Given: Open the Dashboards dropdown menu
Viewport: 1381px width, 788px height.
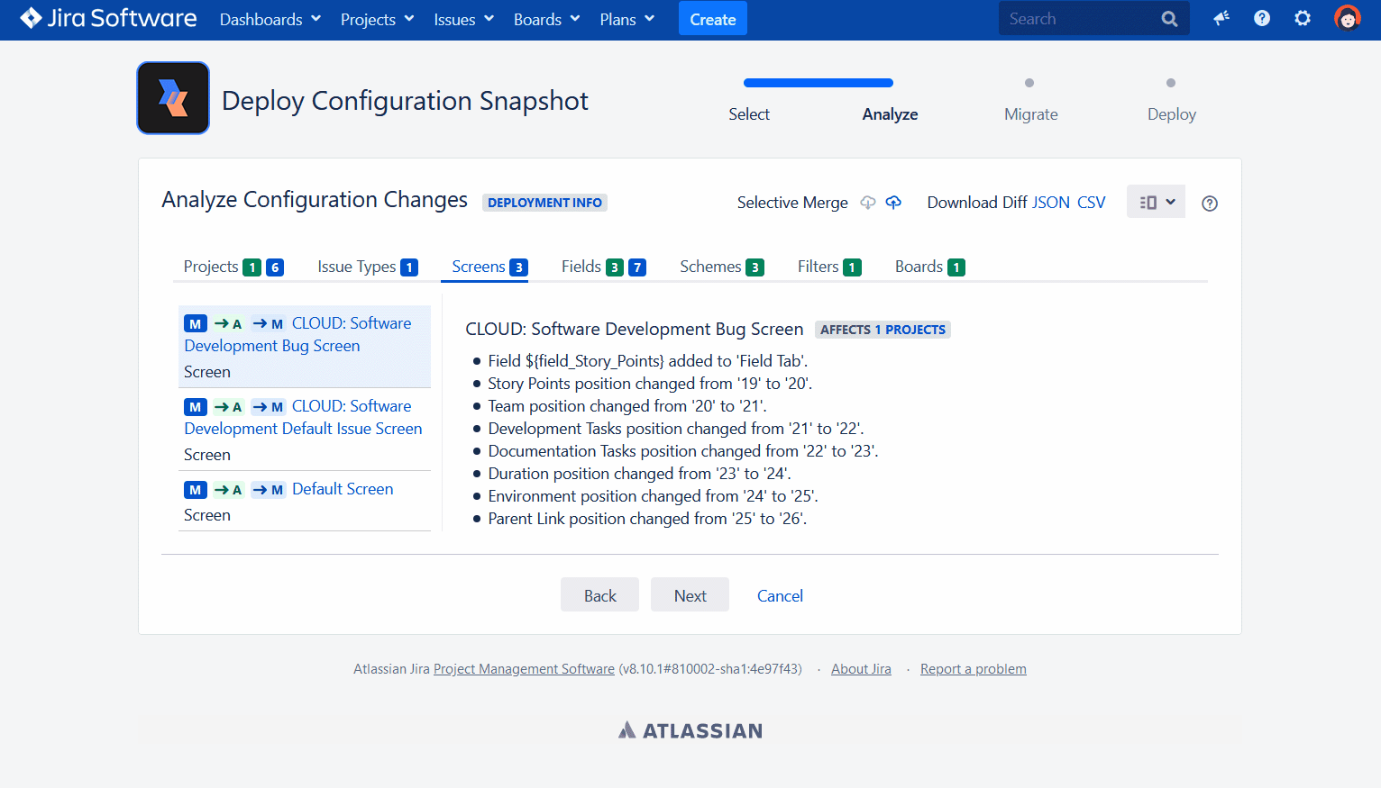Looking at the screenshot, I should pyautogui.click(x=270, y=19).
